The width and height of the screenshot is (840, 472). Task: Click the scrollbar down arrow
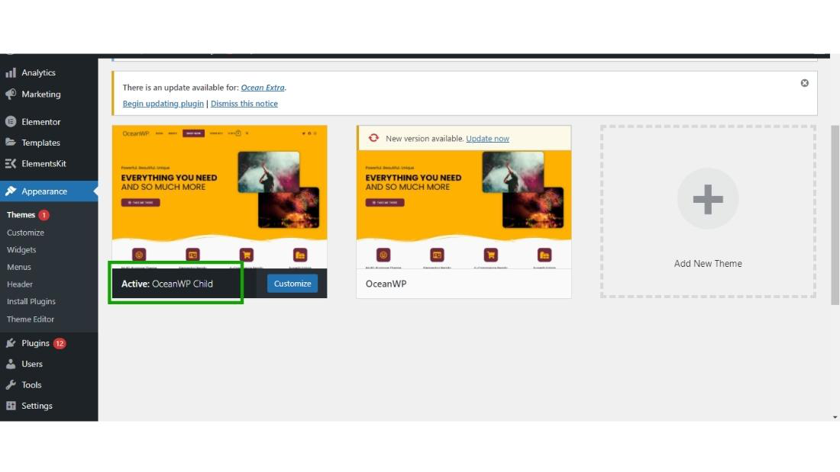click(x=835, y=417)
